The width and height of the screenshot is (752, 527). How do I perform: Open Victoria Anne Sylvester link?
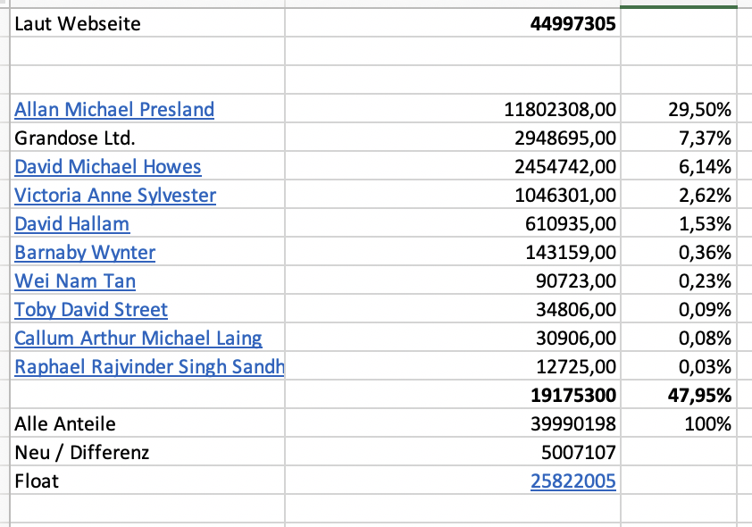point(115,196)
